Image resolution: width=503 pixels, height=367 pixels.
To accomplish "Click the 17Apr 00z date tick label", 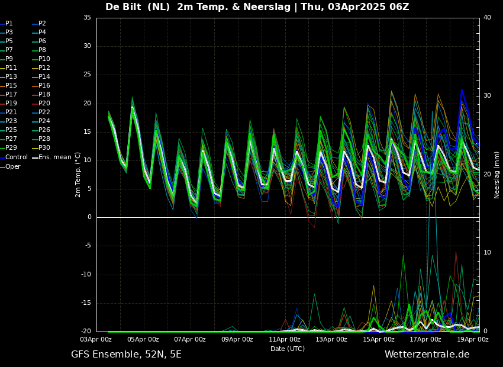I will [425, 340].
